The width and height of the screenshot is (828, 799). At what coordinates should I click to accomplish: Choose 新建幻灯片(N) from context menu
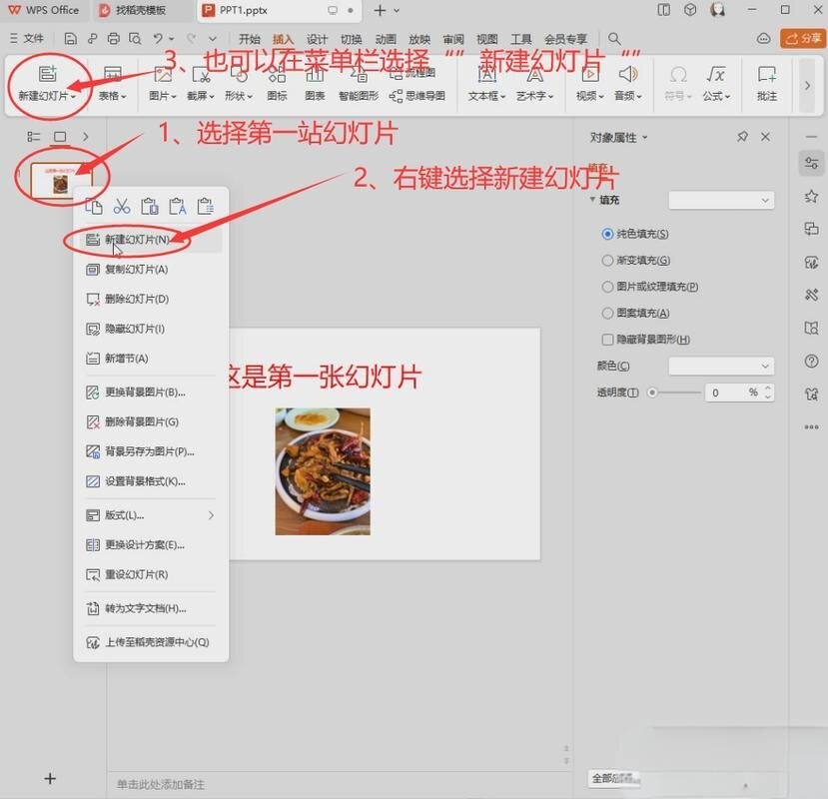136,240
